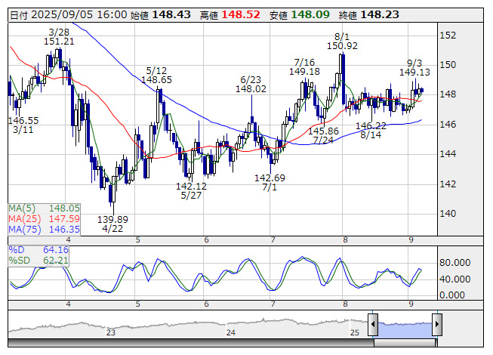This screenshot has width=493, height=355.
Task: Click the right range handle arrow in navigator
Action: tap(436, 324)
